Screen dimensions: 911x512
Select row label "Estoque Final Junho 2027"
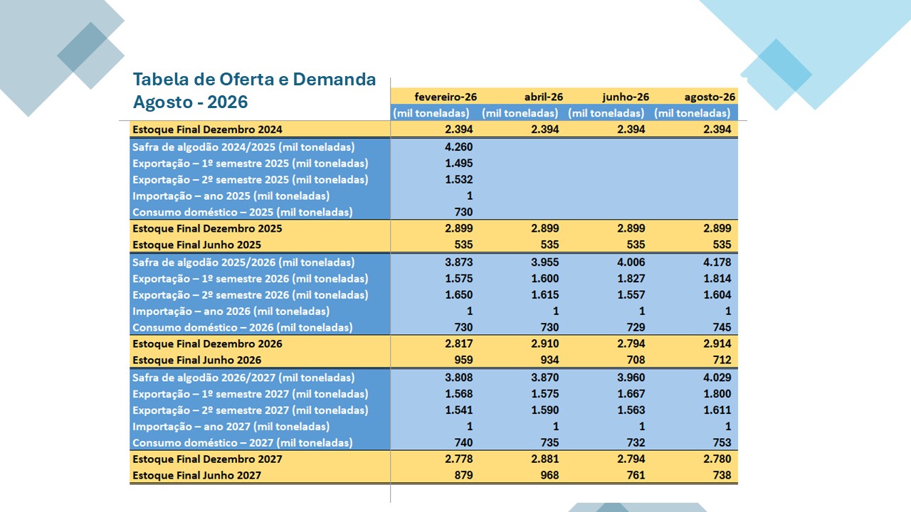point(196,476)
